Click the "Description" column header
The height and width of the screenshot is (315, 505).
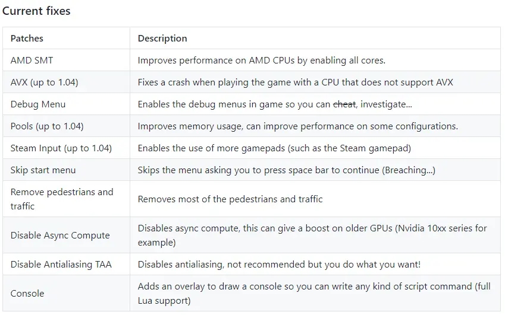pos(162,38)
